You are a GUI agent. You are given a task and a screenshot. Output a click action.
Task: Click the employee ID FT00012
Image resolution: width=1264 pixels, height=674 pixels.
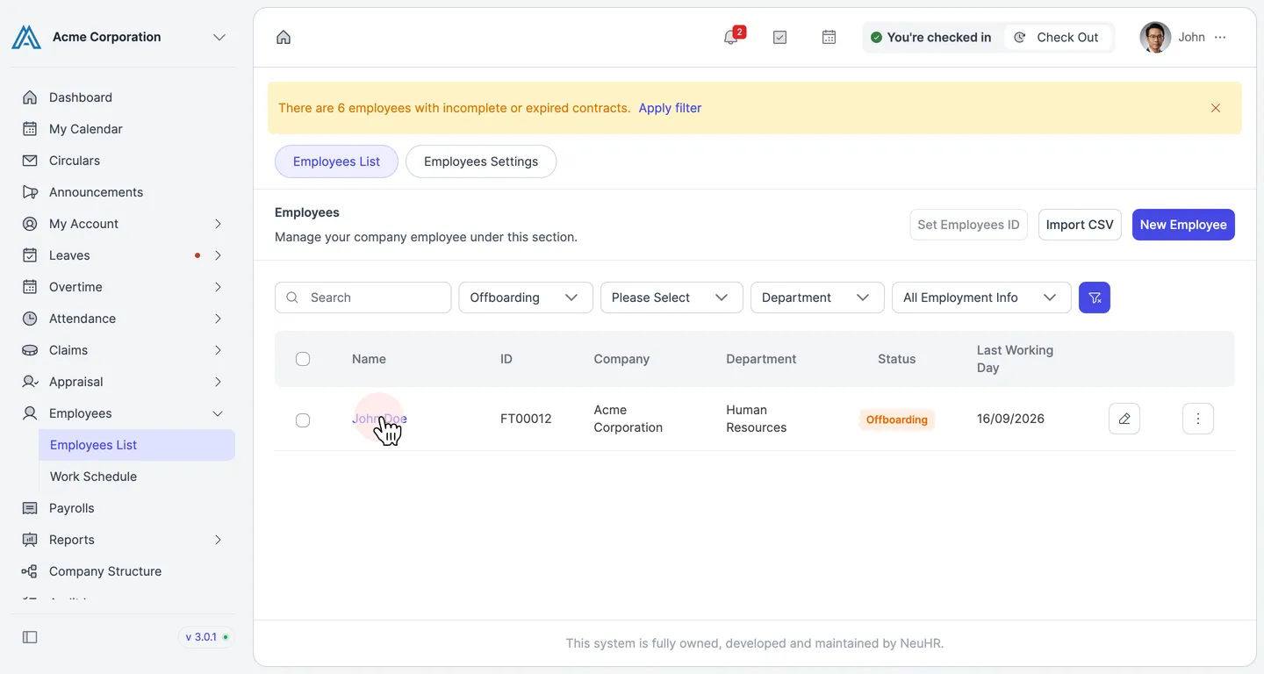[526, 419]
